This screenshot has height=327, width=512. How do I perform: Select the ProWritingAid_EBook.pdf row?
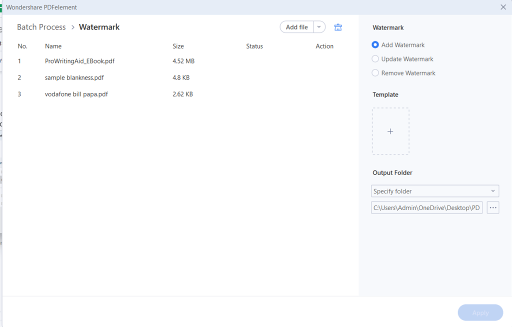tap(180, 61)
